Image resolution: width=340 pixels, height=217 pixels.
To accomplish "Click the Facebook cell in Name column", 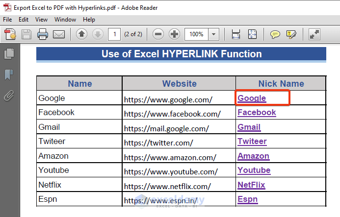I will click(79, 112).
